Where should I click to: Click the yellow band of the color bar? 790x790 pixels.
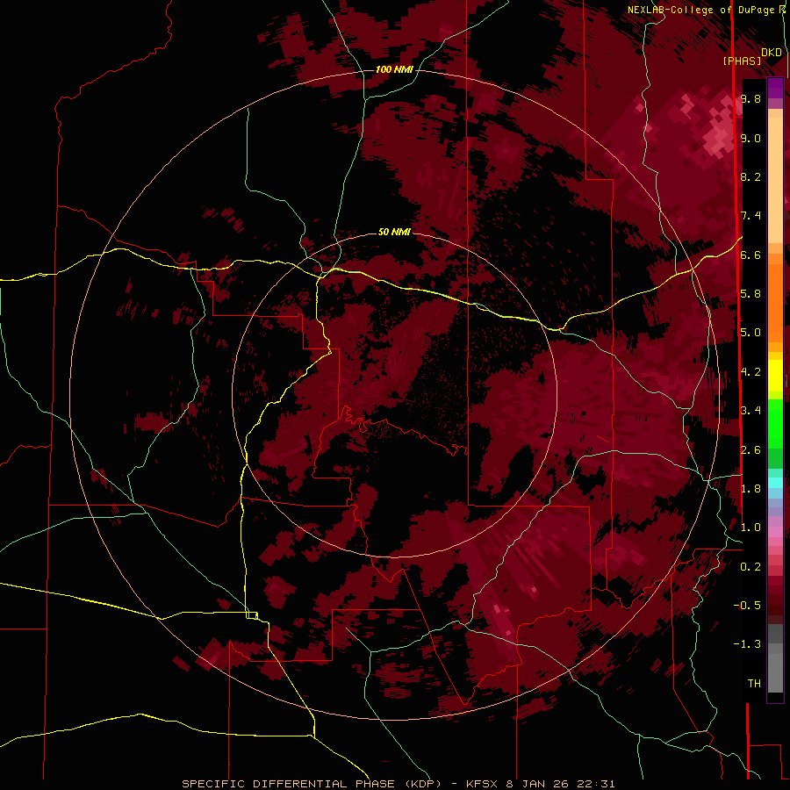775,376
